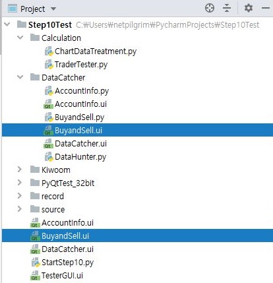Click the PyQtTest_32bit folder icon
Screen dimensions: 273x283
point(35,183)
